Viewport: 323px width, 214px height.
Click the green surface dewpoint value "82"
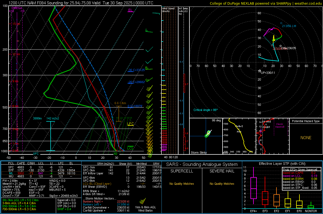pyautogui.click(x=116, y=154)
